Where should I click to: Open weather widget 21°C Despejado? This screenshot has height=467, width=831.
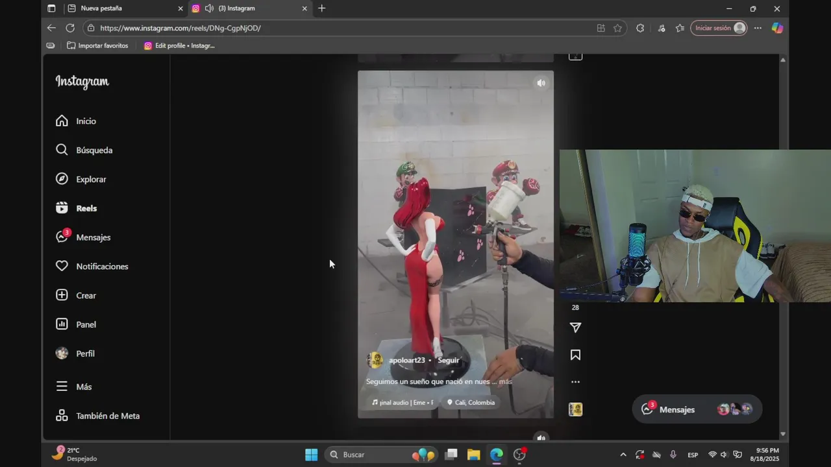(75, 454)
